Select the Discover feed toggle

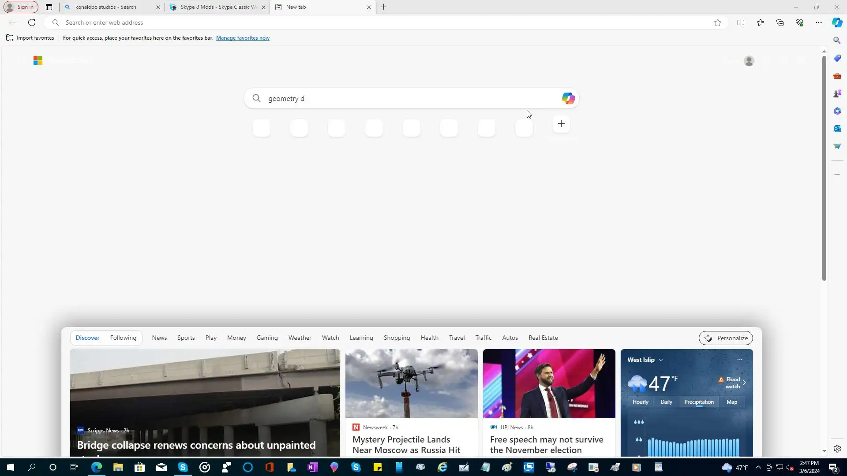tap(87, 338)
